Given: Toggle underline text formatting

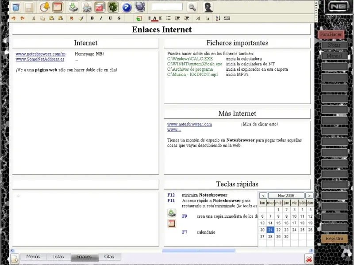Looking at the screenshot, I should (x=110, y=19).
